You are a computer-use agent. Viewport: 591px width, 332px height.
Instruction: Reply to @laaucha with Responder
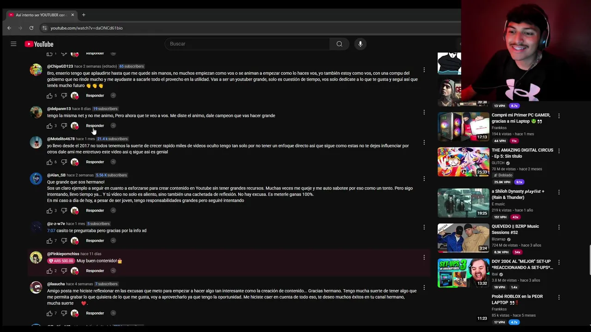point(95,313)
